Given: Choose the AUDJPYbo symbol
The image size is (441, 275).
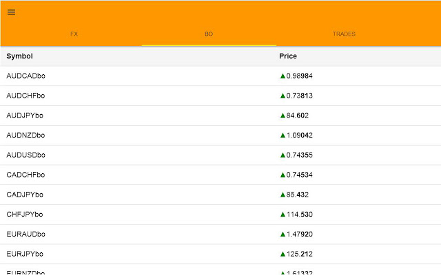Looking at the screenshot, I should (25, 115).
